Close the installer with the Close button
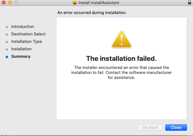This screenshot has width=193, height=136. [176, 127]
